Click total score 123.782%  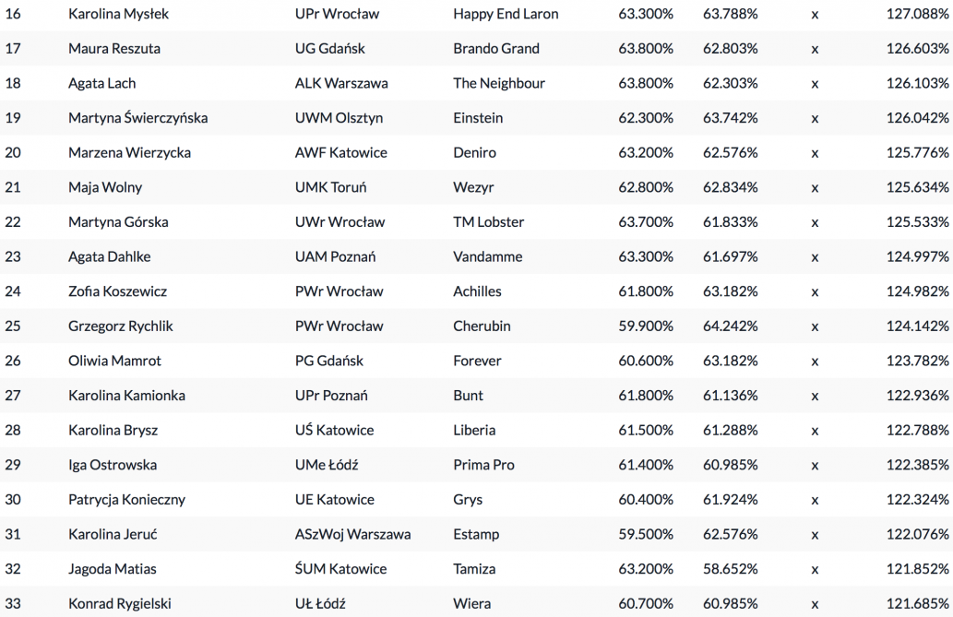coord(918,361)
